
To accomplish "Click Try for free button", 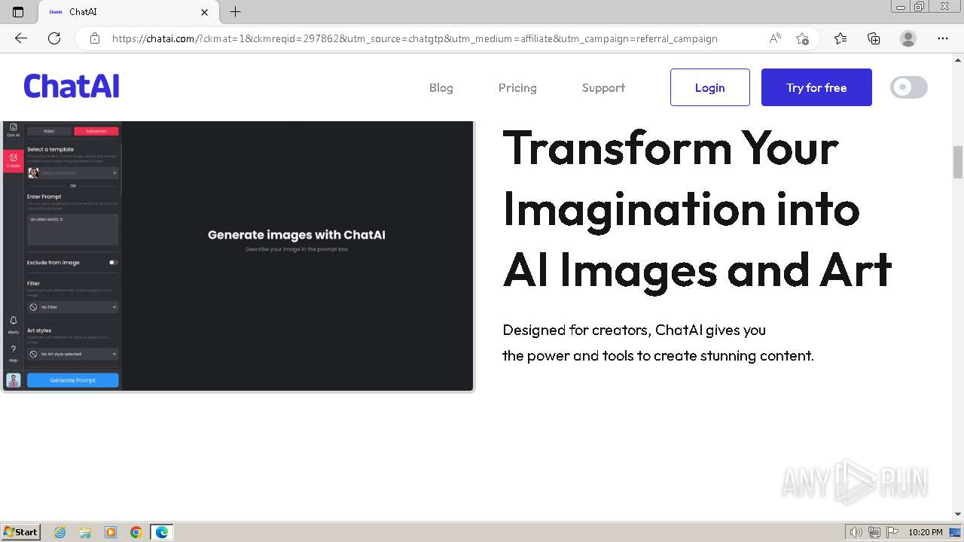I will (x=816, y=87).
